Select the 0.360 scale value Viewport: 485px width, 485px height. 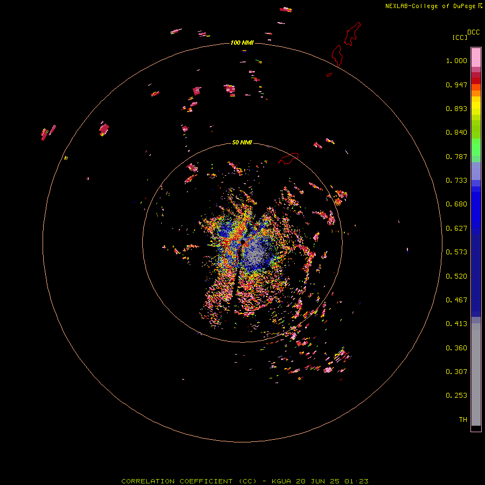click(456, 348)
